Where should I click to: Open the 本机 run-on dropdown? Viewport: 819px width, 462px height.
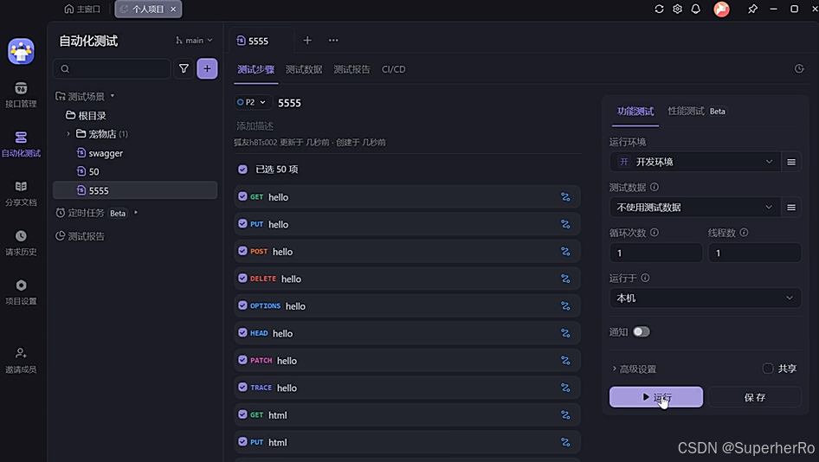pos(705,298)
